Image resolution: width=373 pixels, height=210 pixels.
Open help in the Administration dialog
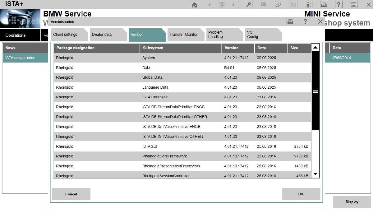coord(305,21)
